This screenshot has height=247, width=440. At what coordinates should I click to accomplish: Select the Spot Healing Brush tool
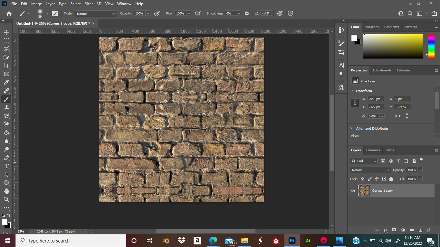[6, 91]
